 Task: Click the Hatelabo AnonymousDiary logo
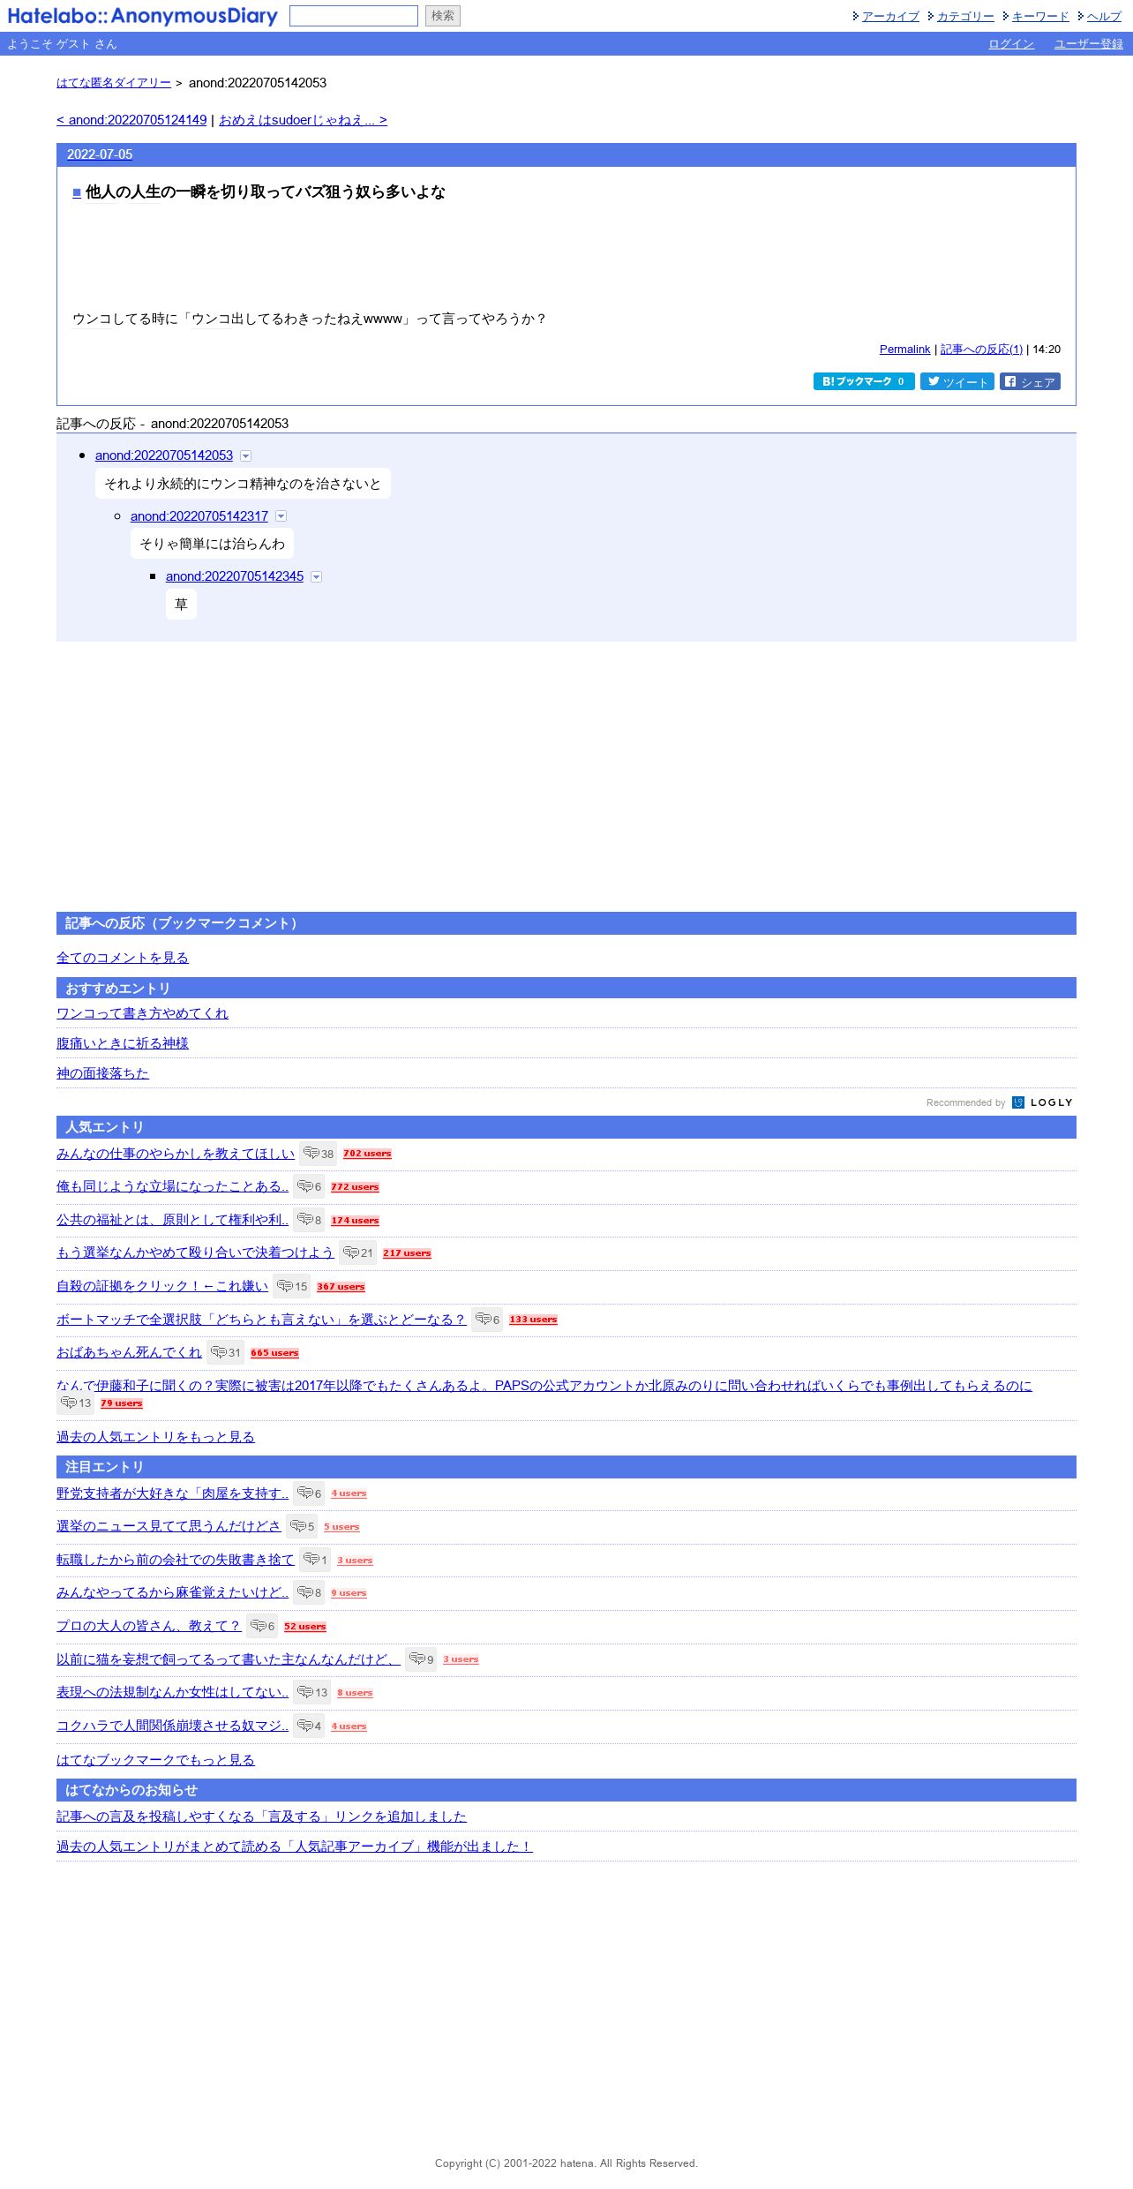tap(142, 16)
